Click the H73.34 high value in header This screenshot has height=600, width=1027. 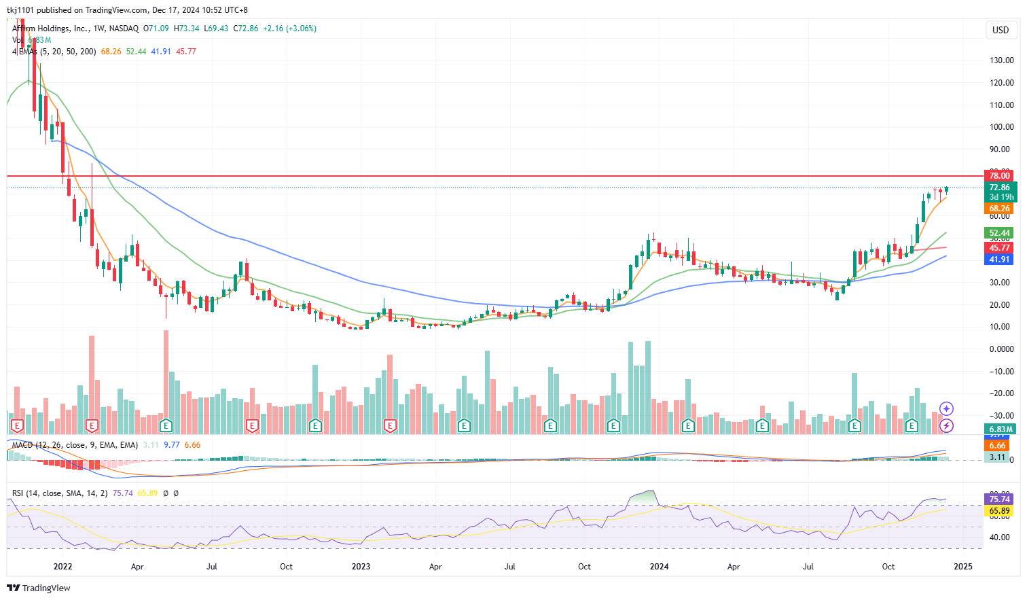pos(186,29)
